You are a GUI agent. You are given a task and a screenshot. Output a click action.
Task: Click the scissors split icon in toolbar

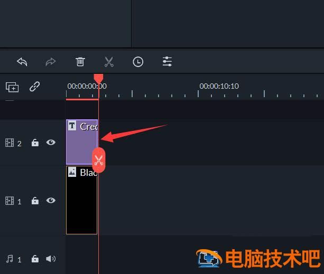pos(109,62)
